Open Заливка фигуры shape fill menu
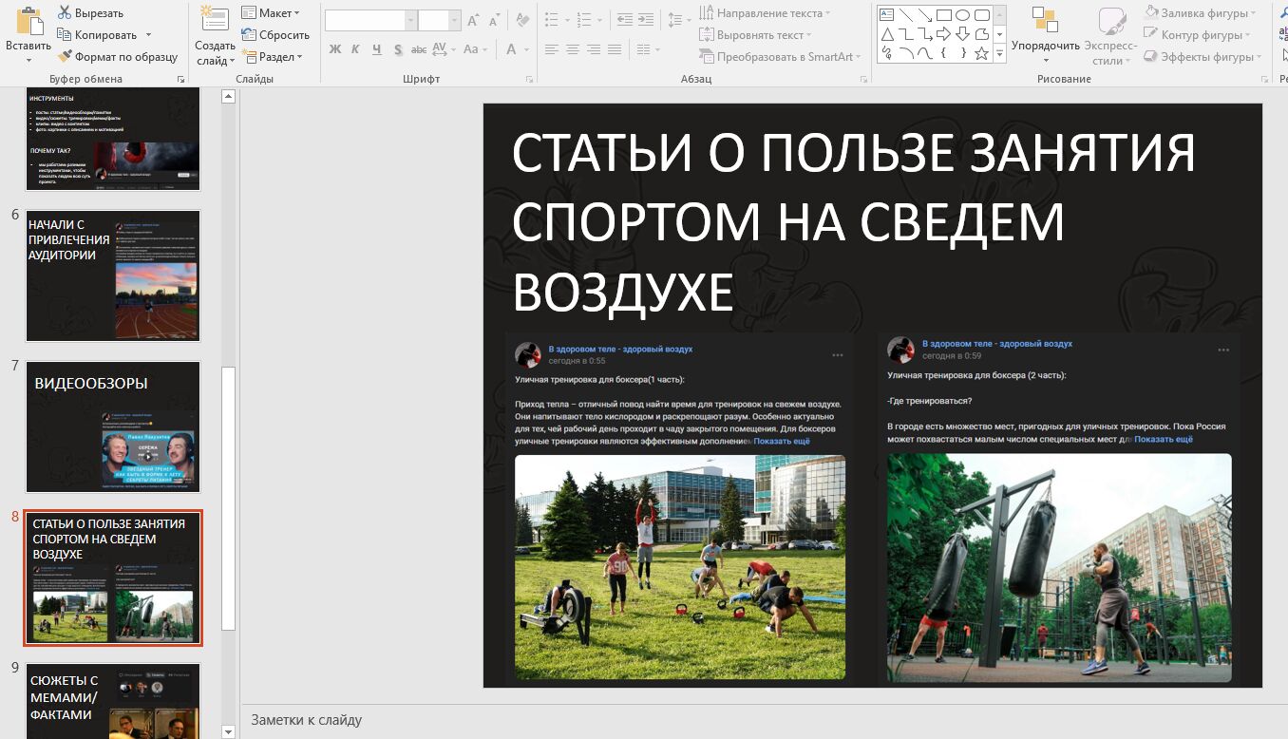The height and width of the screenshot is (739, 1288). point(1202,13)
